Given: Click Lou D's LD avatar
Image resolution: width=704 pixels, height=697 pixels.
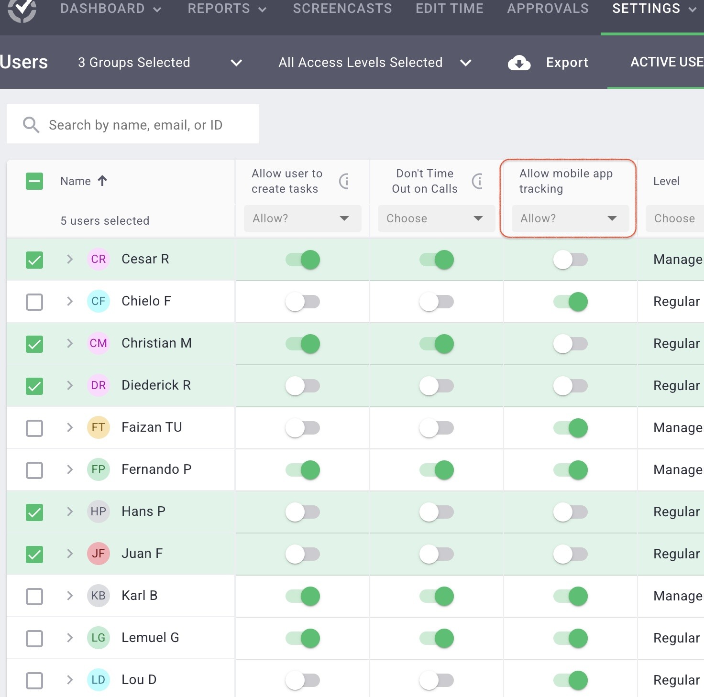Looking at the screenshot, I should (99, 680).
